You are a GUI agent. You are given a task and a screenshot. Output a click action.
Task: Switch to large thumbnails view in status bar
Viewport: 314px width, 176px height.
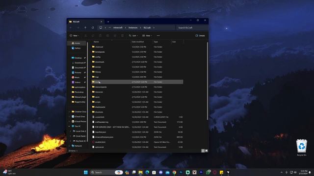pos(206,151)
